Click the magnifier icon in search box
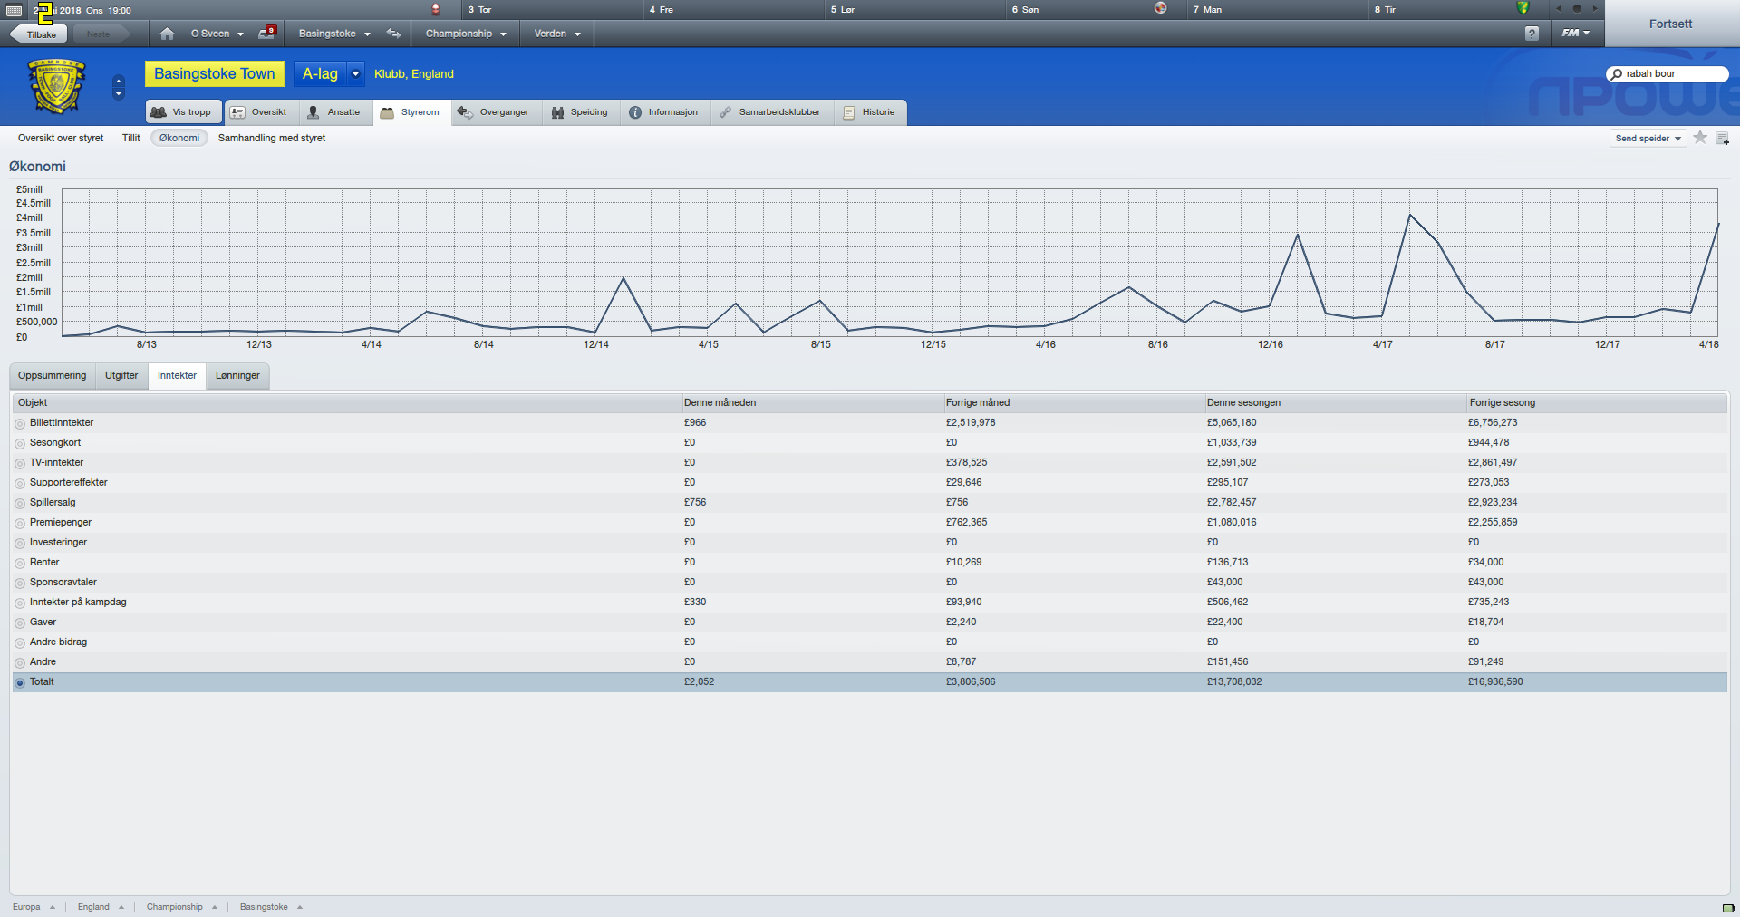The height and width of the screenshot is (917, 1740). 1617,74
